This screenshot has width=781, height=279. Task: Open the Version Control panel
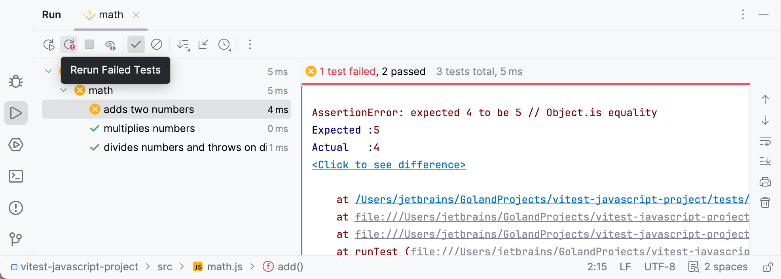point(16,239)
